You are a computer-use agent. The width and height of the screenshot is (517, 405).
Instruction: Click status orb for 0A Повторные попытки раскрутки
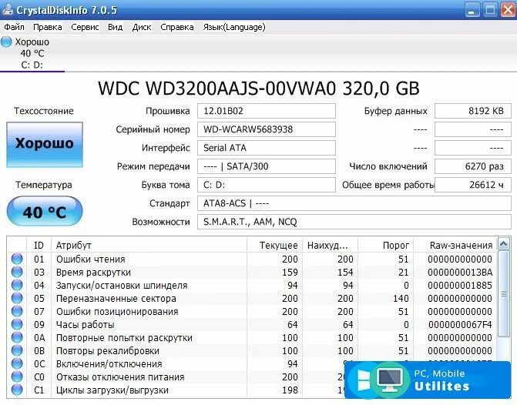pos(17,338)
